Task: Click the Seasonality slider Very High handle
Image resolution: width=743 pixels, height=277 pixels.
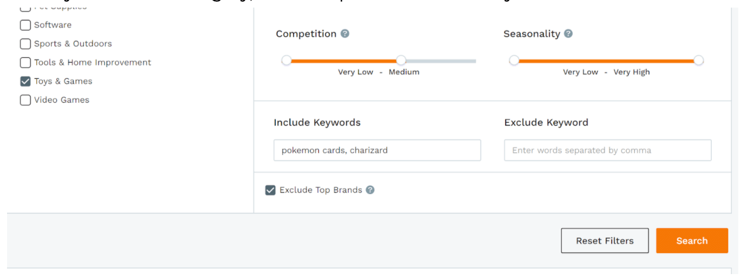Action: (x=698, y=60)
